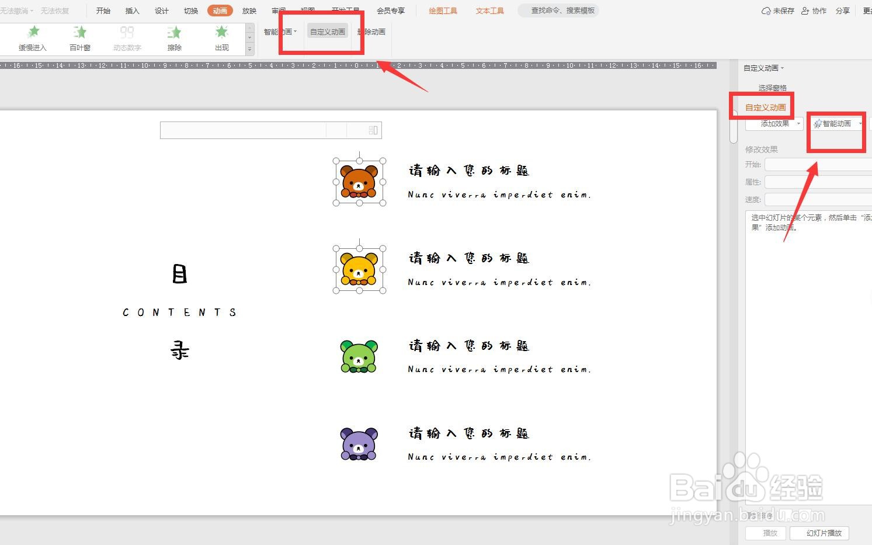The image size is (872, 545).
Task: Open the 开始 combo box in 修改效果
Action: [818, 165]
